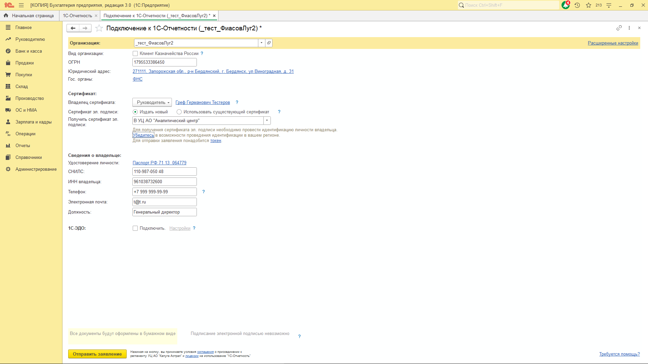Switch to the 1С-Отчетность tab

coord(77,16)
